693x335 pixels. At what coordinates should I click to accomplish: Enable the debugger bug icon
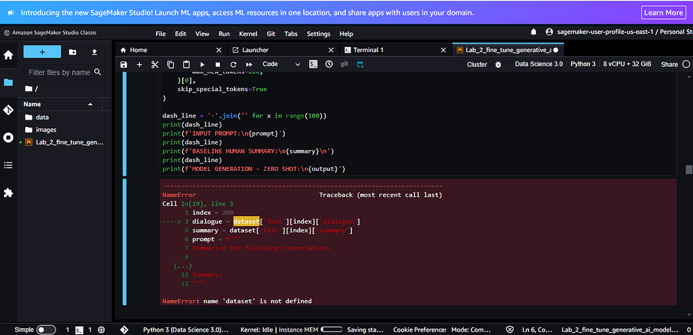tap(498, 64)
